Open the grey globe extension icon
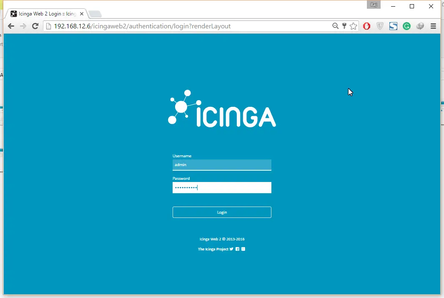Screen dimensions: 444x298 tap(420, 26)
